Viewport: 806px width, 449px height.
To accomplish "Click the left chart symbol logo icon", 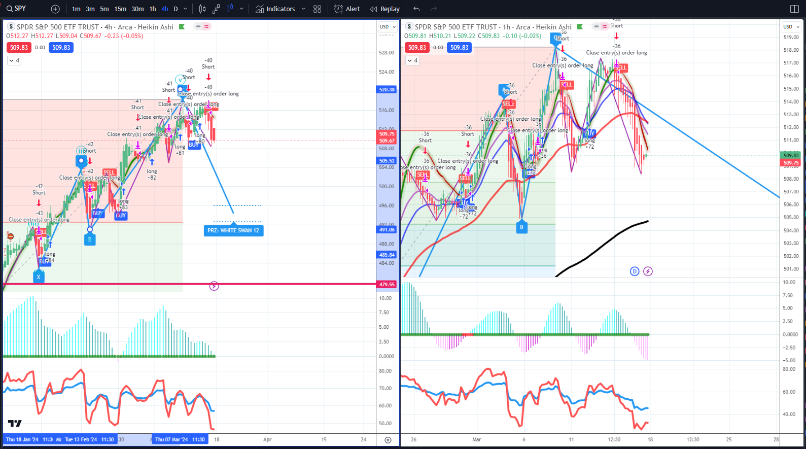I will pyautogui.click(x=11, y=27).
